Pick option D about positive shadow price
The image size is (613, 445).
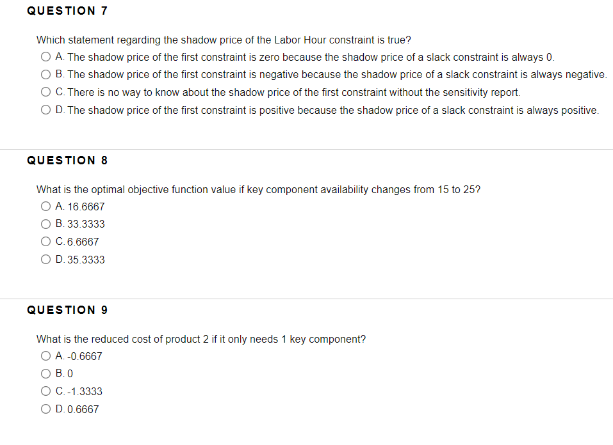[45, 109]
